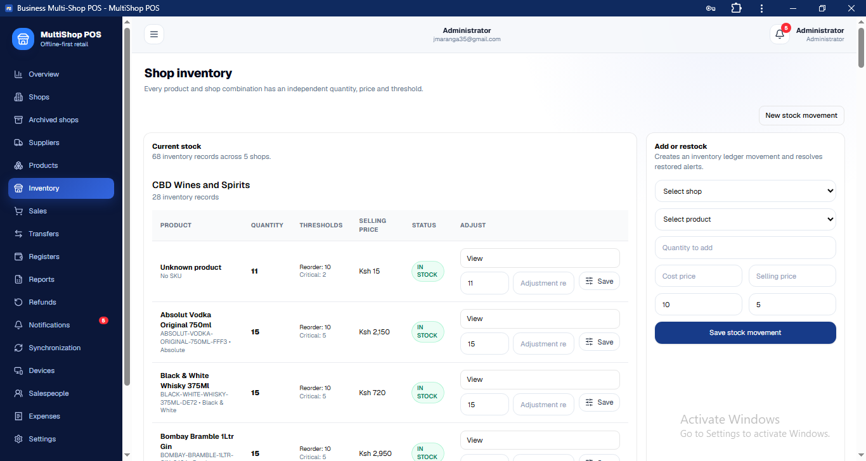Go to Expenses section in sidebar

pyautogui.click(x=61, y=416)
